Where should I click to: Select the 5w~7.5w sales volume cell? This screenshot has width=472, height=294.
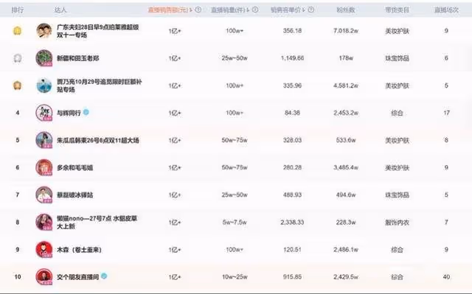click(x=235, y=222)
